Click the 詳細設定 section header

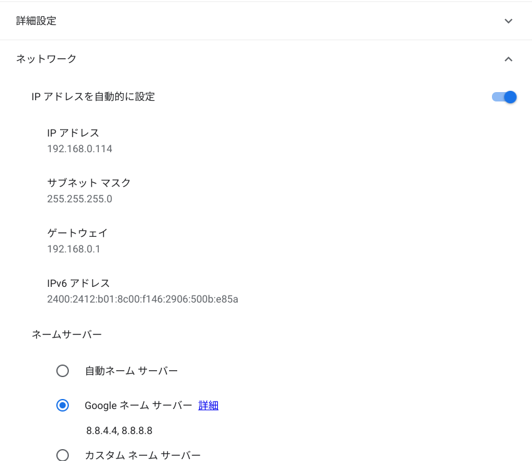[x=36, y=21]
